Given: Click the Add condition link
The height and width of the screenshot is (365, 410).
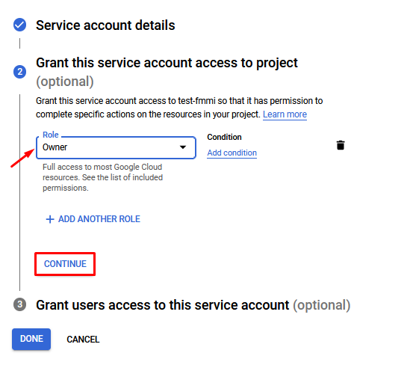Looking at the screenshot, I should click(232, 153).
